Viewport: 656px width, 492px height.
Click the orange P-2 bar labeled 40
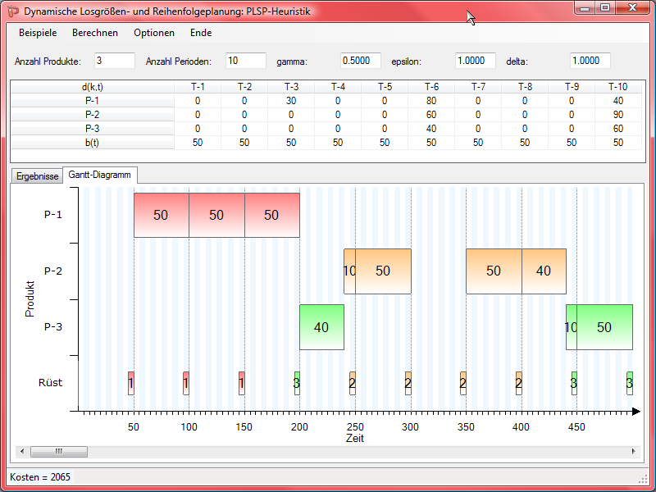544,271
